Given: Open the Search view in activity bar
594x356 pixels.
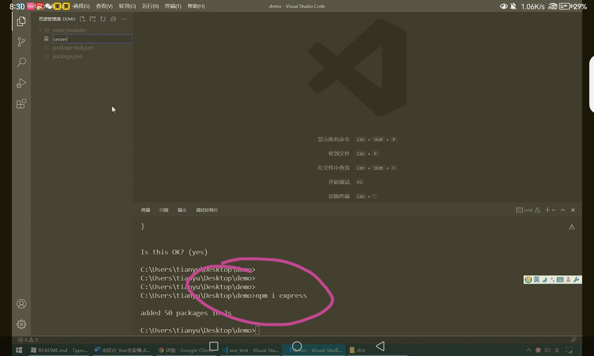Looking at the screenshot, I should pos(21,62).
